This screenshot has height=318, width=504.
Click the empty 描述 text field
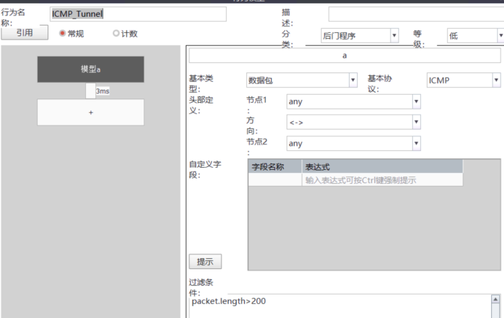click(x=415, y=14)
